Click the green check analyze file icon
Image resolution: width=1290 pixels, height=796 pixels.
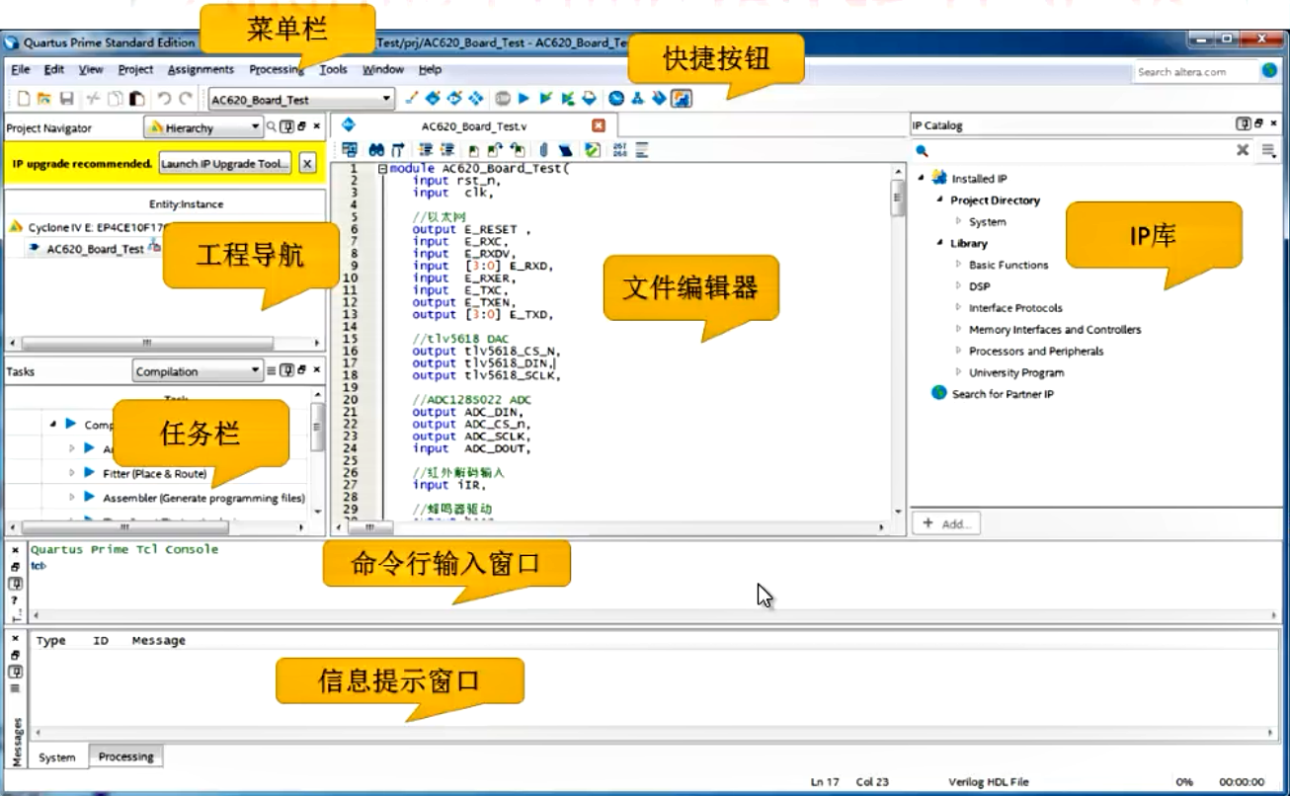[x=593, y=150]
